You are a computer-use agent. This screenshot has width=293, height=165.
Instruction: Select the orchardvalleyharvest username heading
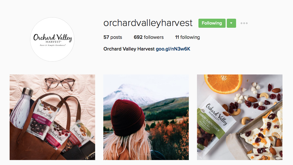148,23
